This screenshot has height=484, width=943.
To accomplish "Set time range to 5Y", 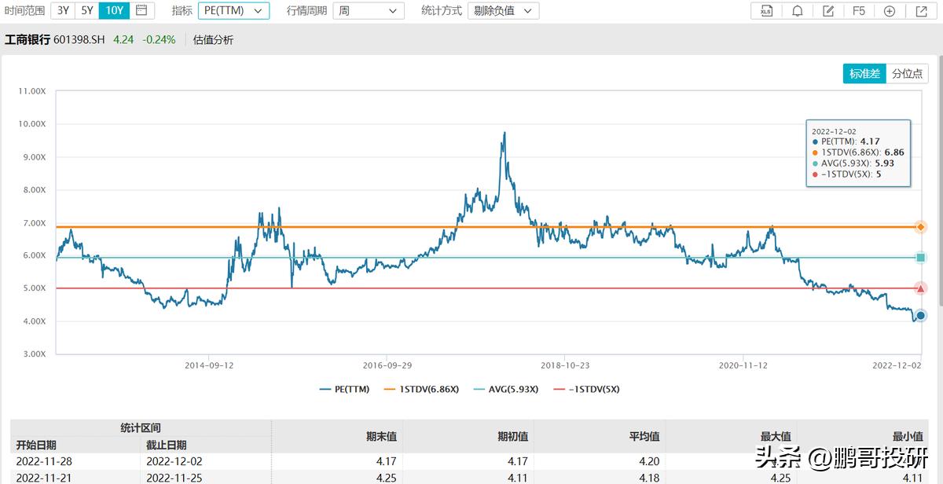I will click(87, 10).
